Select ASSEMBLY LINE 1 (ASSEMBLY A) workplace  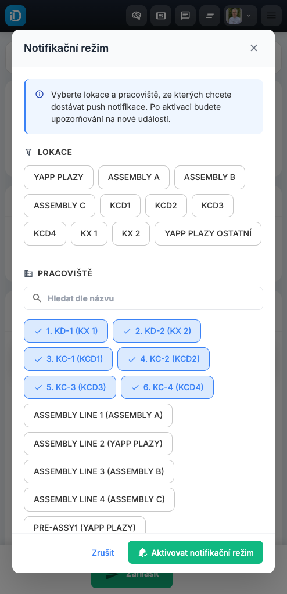click(x=98, y=415)
